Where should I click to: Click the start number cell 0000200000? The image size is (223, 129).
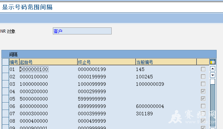click(x=34, y=91)
